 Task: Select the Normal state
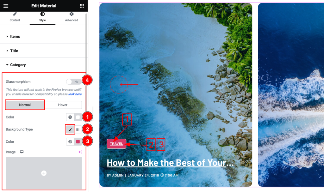click(25, 105)
